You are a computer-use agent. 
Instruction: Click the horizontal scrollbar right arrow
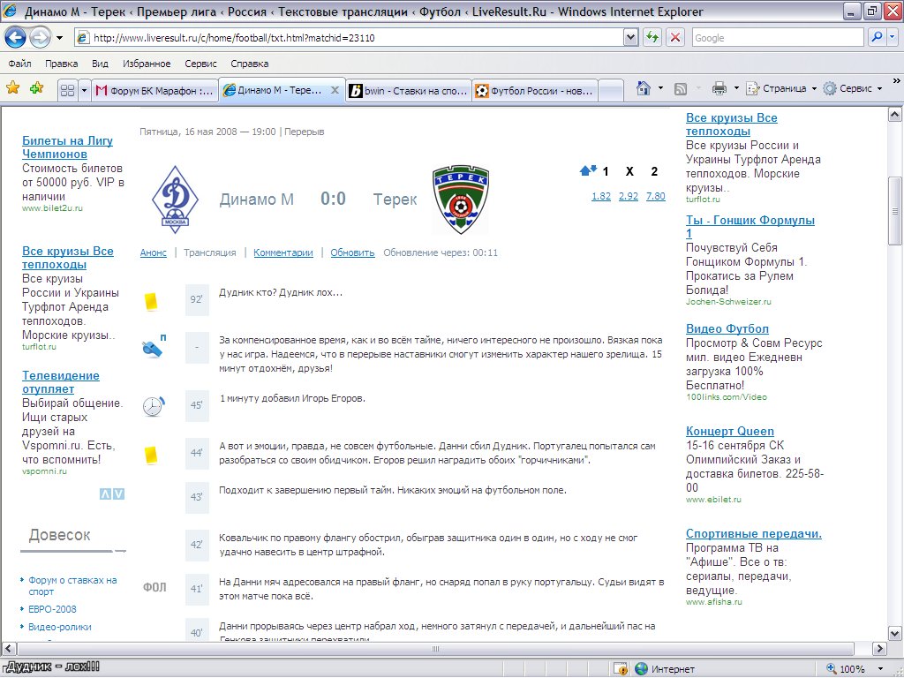879,649
